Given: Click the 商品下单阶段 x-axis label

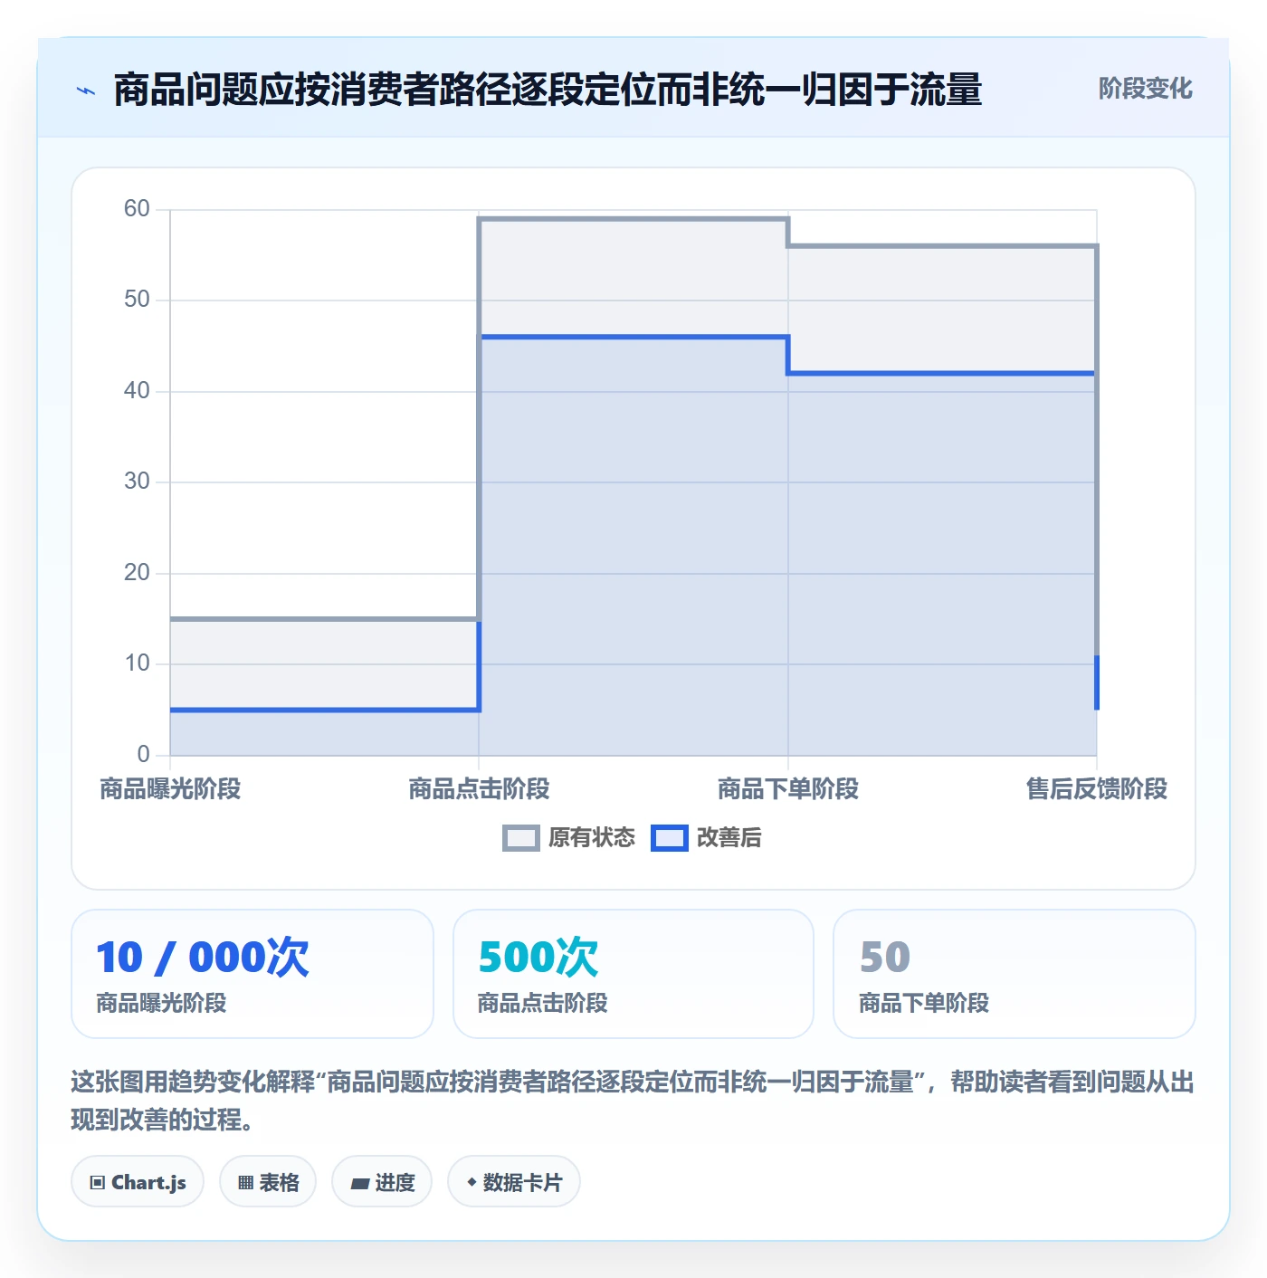Looking at the screenshot, I should pyautogui.click(x=788, y=789).
